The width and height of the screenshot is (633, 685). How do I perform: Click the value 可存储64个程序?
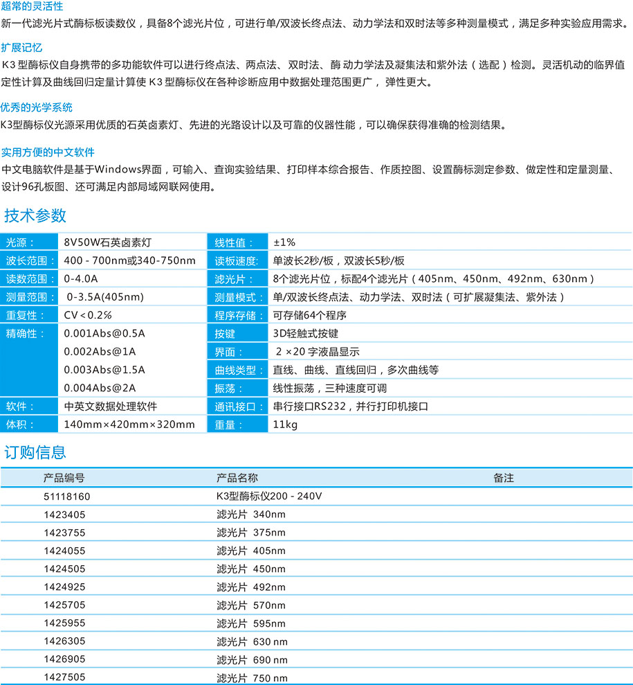(310, 315)
